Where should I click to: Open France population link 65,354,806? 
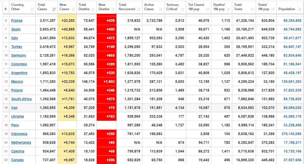point(292,20)
